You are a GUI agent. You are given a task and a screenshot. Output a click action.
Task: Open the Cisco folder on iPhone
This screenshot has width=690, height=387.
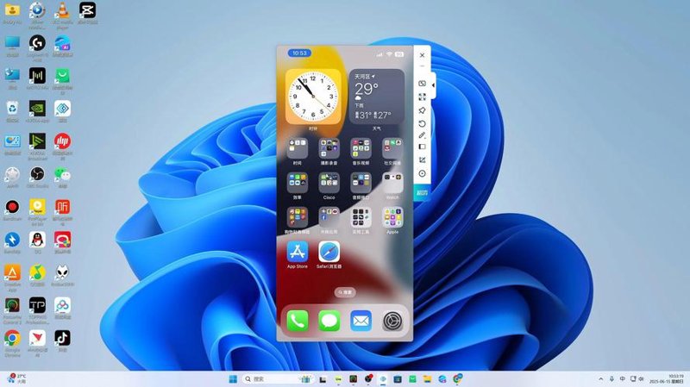coord(329,183)
